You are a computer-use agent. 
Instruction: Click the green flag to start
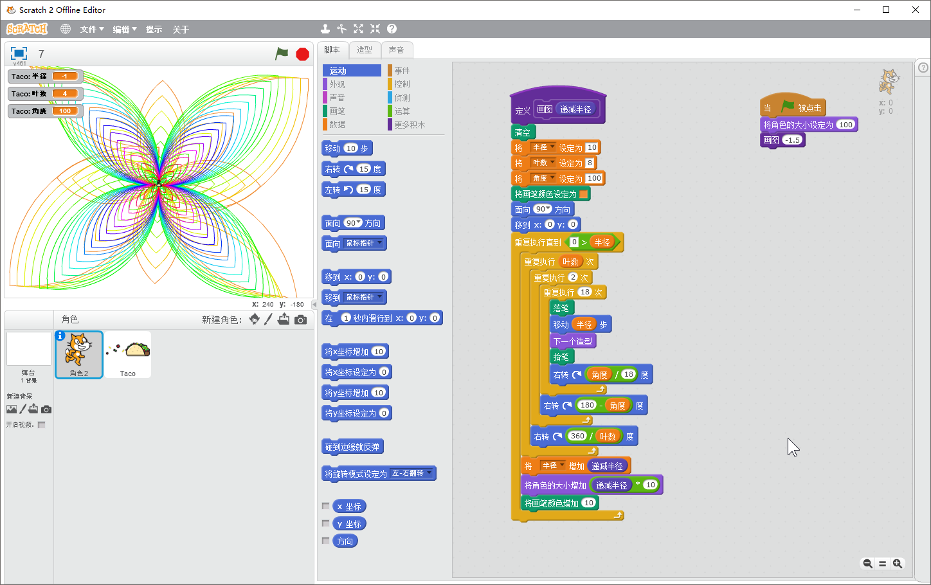click(282, 54)
